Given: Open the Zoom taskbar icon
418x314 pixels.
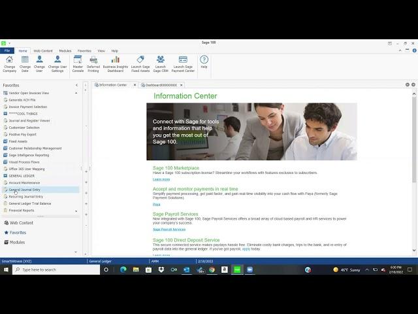Looking at the screenshot, I should click(x=249, y=270).
